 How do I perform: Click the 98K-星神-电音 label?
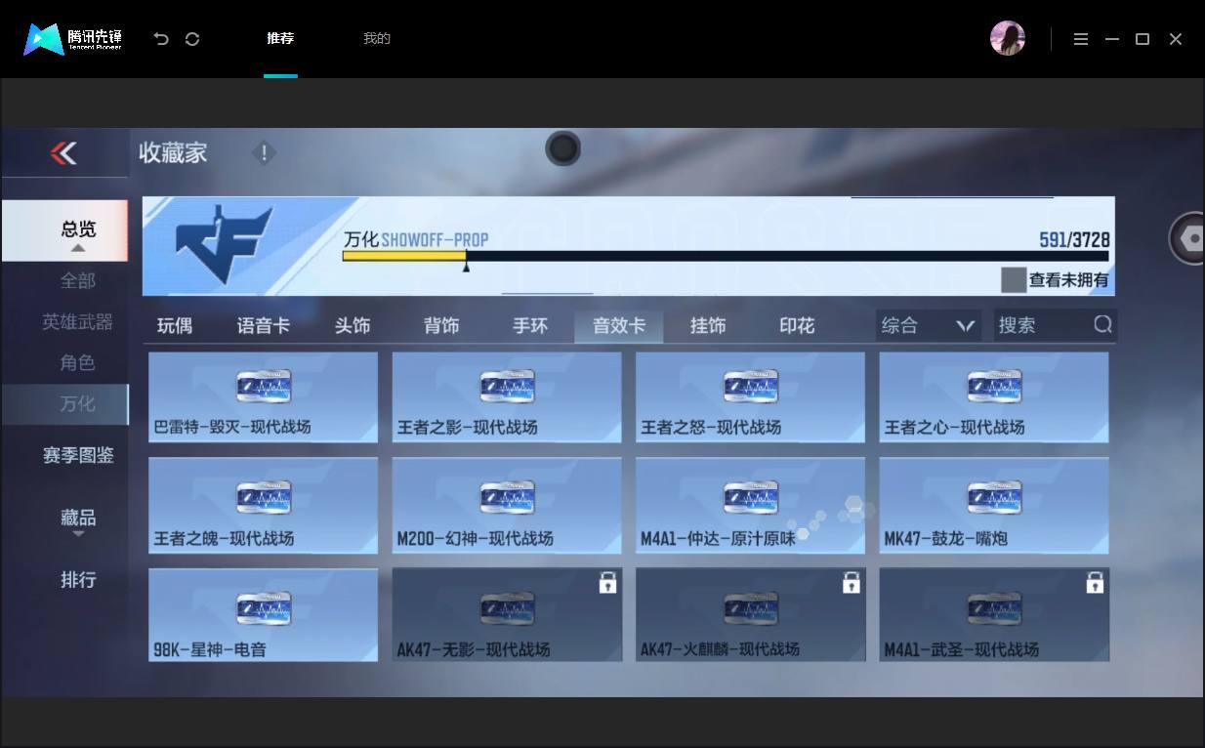210,649
